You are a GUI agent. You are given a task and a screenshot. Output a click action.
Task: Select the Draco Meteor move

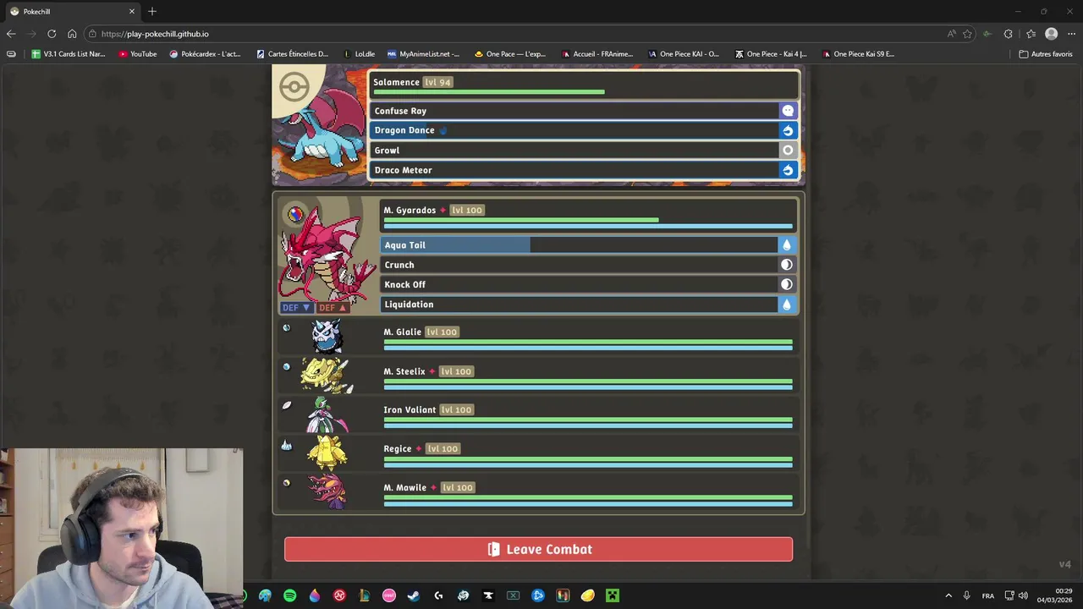pos(583,170)
